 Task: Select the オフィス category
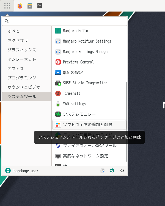[27, 69]
